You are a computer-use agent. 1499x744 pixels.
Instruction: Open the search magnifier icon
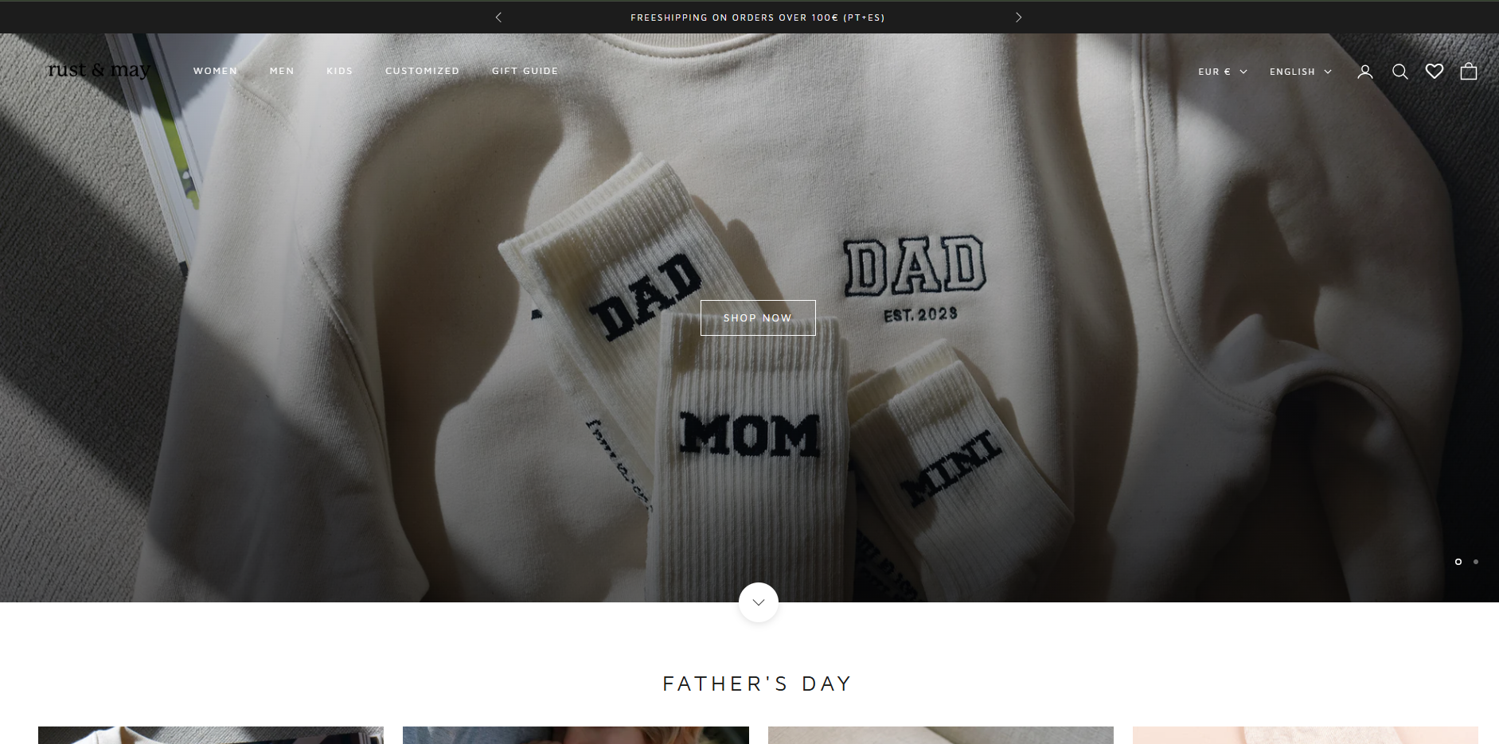tap(1399, 72)
